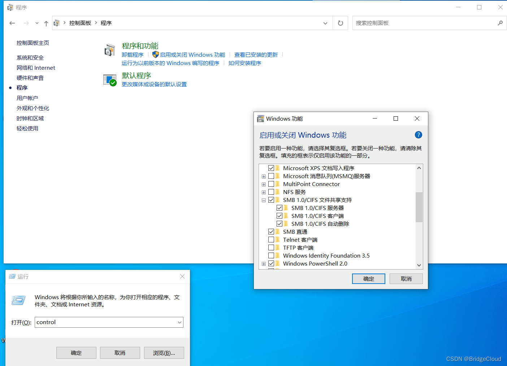507x366 pixels.
Task: Click the up arrow navigation button
Action: pyautogui.click(x=46, y=23)
